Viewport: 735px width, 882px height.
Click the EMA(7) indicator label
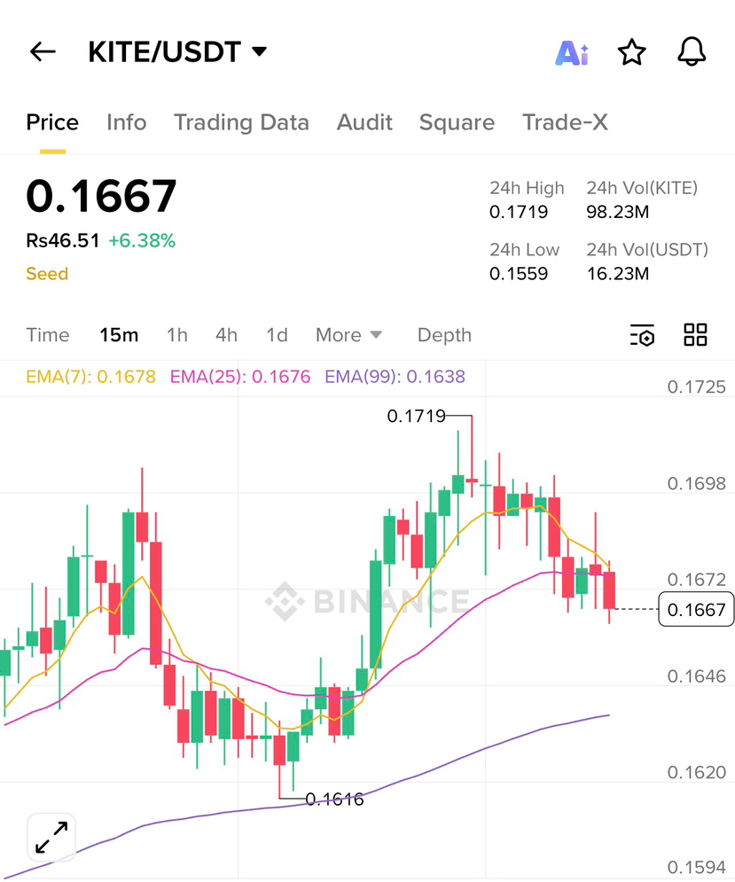tap(90, 377)
